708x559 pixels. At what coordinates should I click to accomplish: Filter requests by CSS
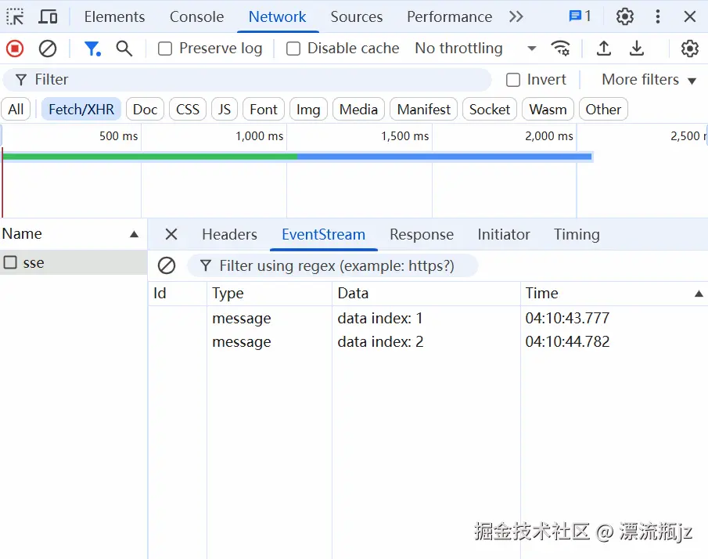[x=188, y=110]
